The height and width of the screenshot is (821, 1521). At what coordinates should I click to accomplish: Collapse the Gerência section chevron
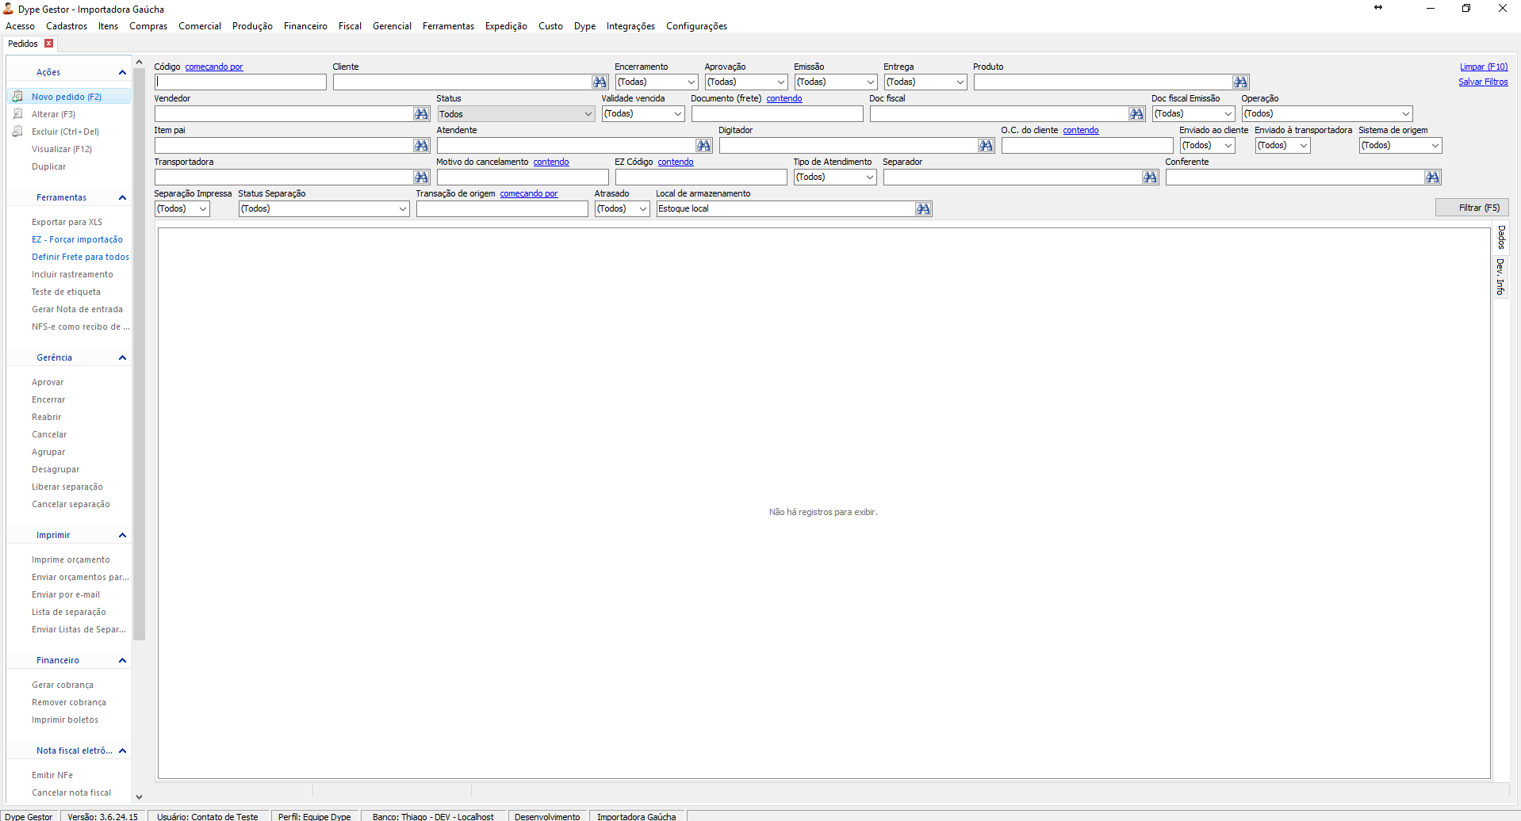tap(122, 358)
